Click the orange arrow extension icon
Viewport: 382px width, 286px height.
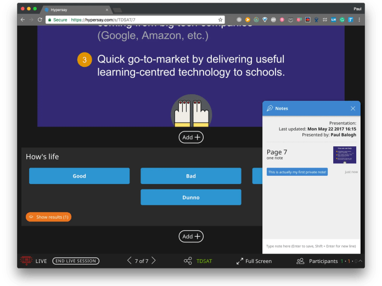[x=248, y=20]
